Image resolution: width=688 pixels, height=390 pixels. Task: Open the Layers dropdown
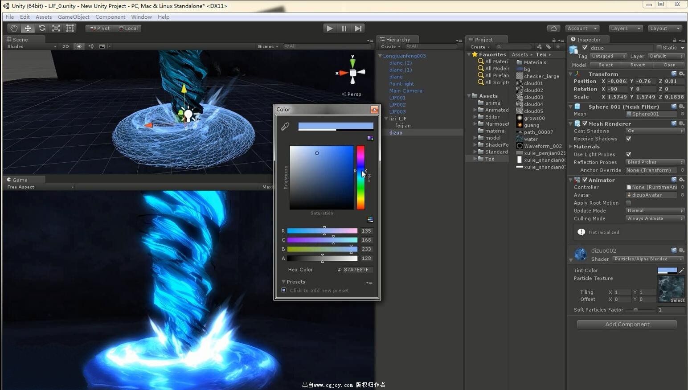click(x=626, y=28)
